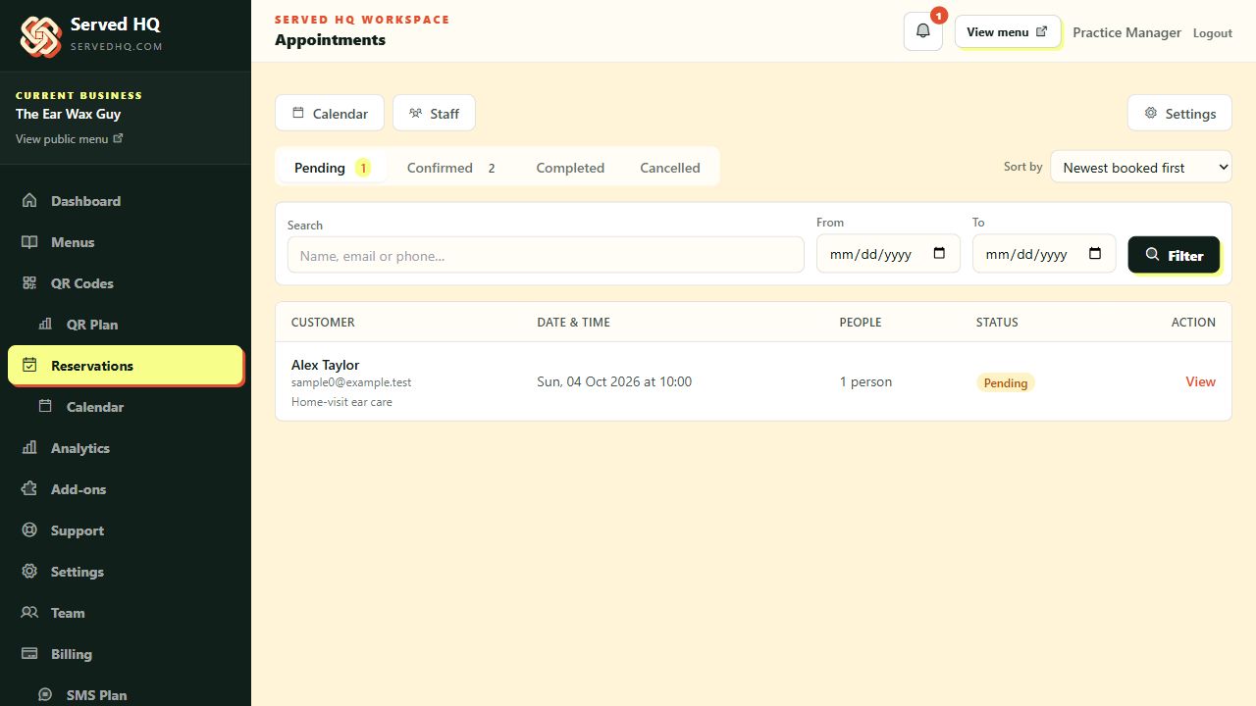
Task: Open the Sort by dropdown
Action: pos(1141,168)
